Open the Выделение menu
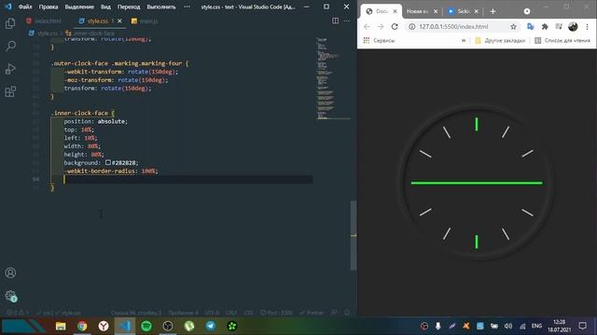The image size is (597, 335). click(79, 7)
